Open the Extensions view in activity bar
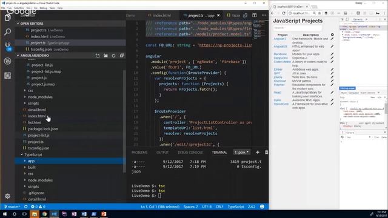Viewport: 388px width, 218px height. coord(7,75)
